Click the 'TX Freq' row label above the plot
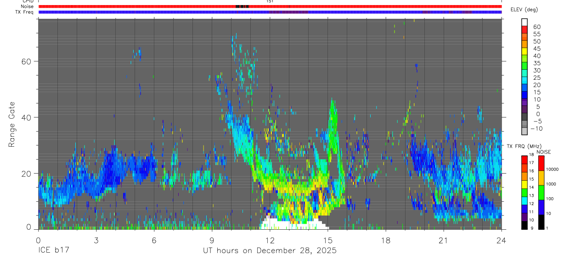The height and width of the screenshot is (260, 564). click(25, 12)
